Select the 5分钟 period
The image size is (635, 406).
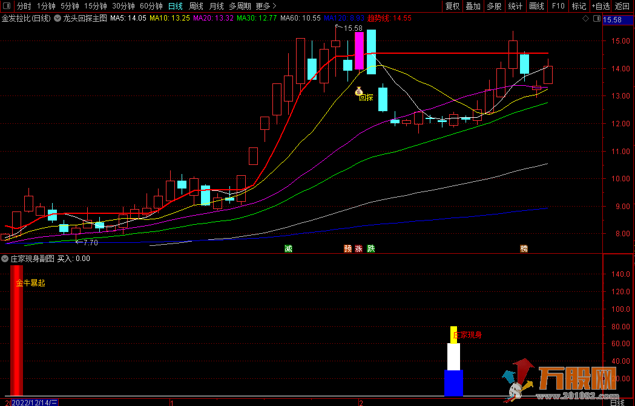pos(70,6)
